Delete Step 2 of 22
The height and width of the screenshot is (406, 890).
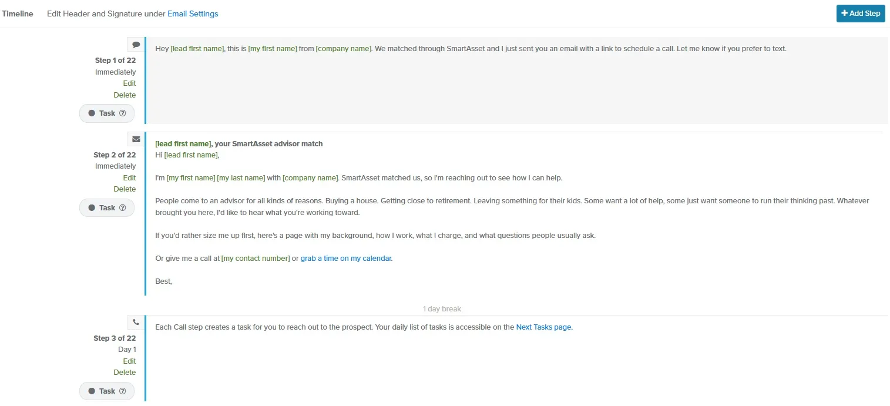click(125, 189)
